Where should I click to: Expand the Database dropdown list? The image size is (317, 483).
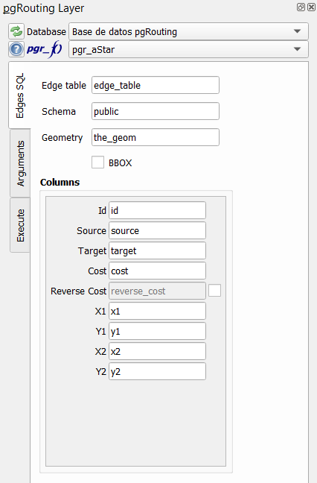[188, 31]
